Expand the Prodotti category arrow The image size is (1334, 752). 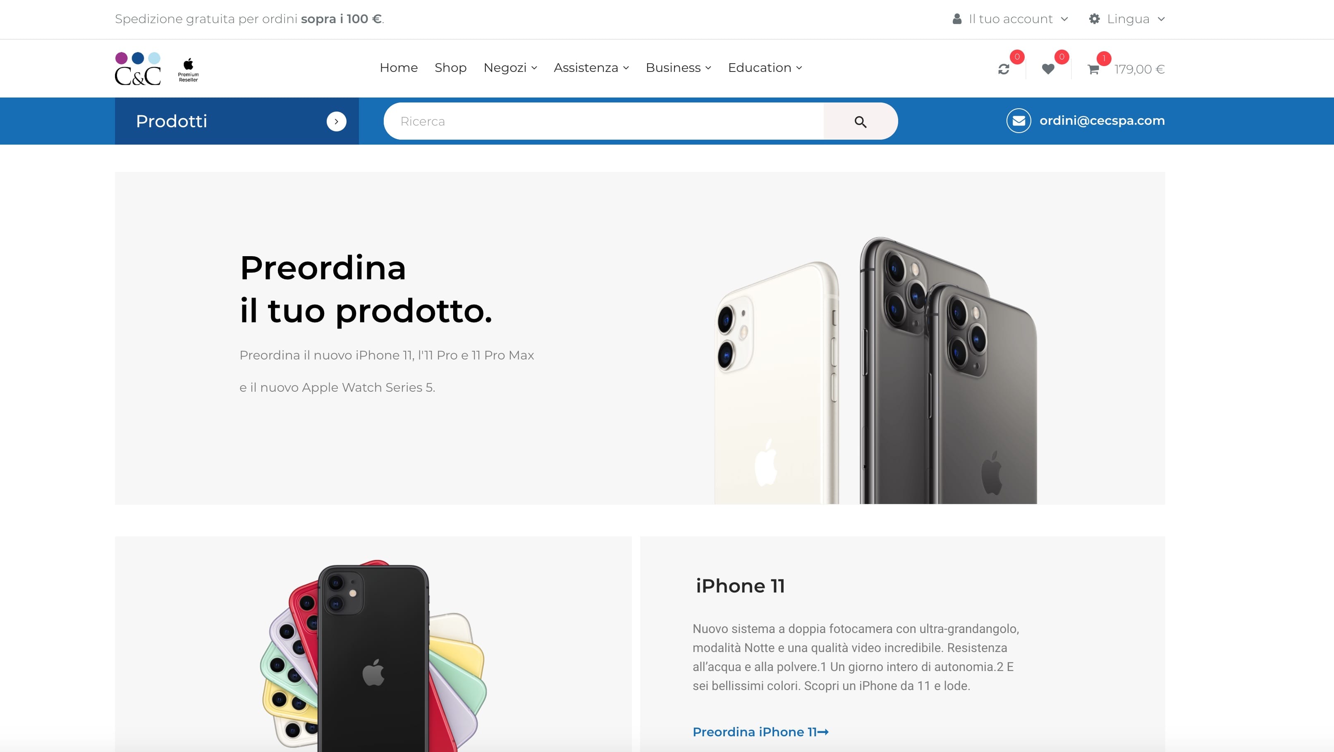[337, 121]
